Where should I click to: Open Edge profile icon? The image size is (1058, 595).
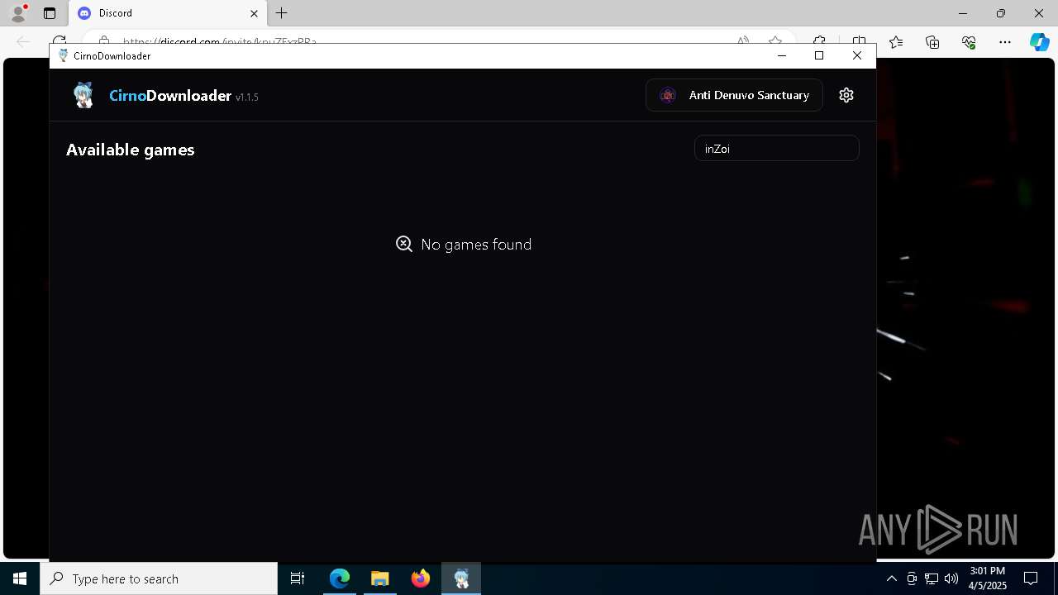pyautogui.click(x=18, y=13)
